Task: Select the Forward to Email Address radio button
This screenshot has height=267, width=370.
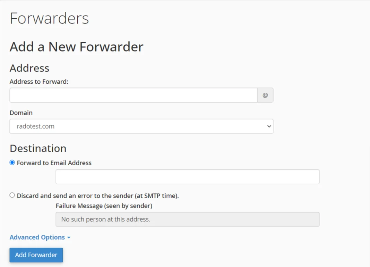Action: [x=12, y=163]
